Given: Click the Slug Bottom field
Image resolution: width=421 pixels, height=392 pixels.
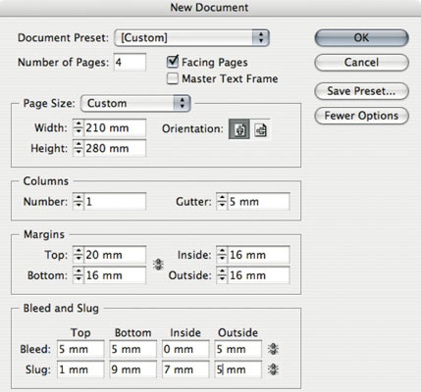Looking at the screenshot, I should pos(132,369).
